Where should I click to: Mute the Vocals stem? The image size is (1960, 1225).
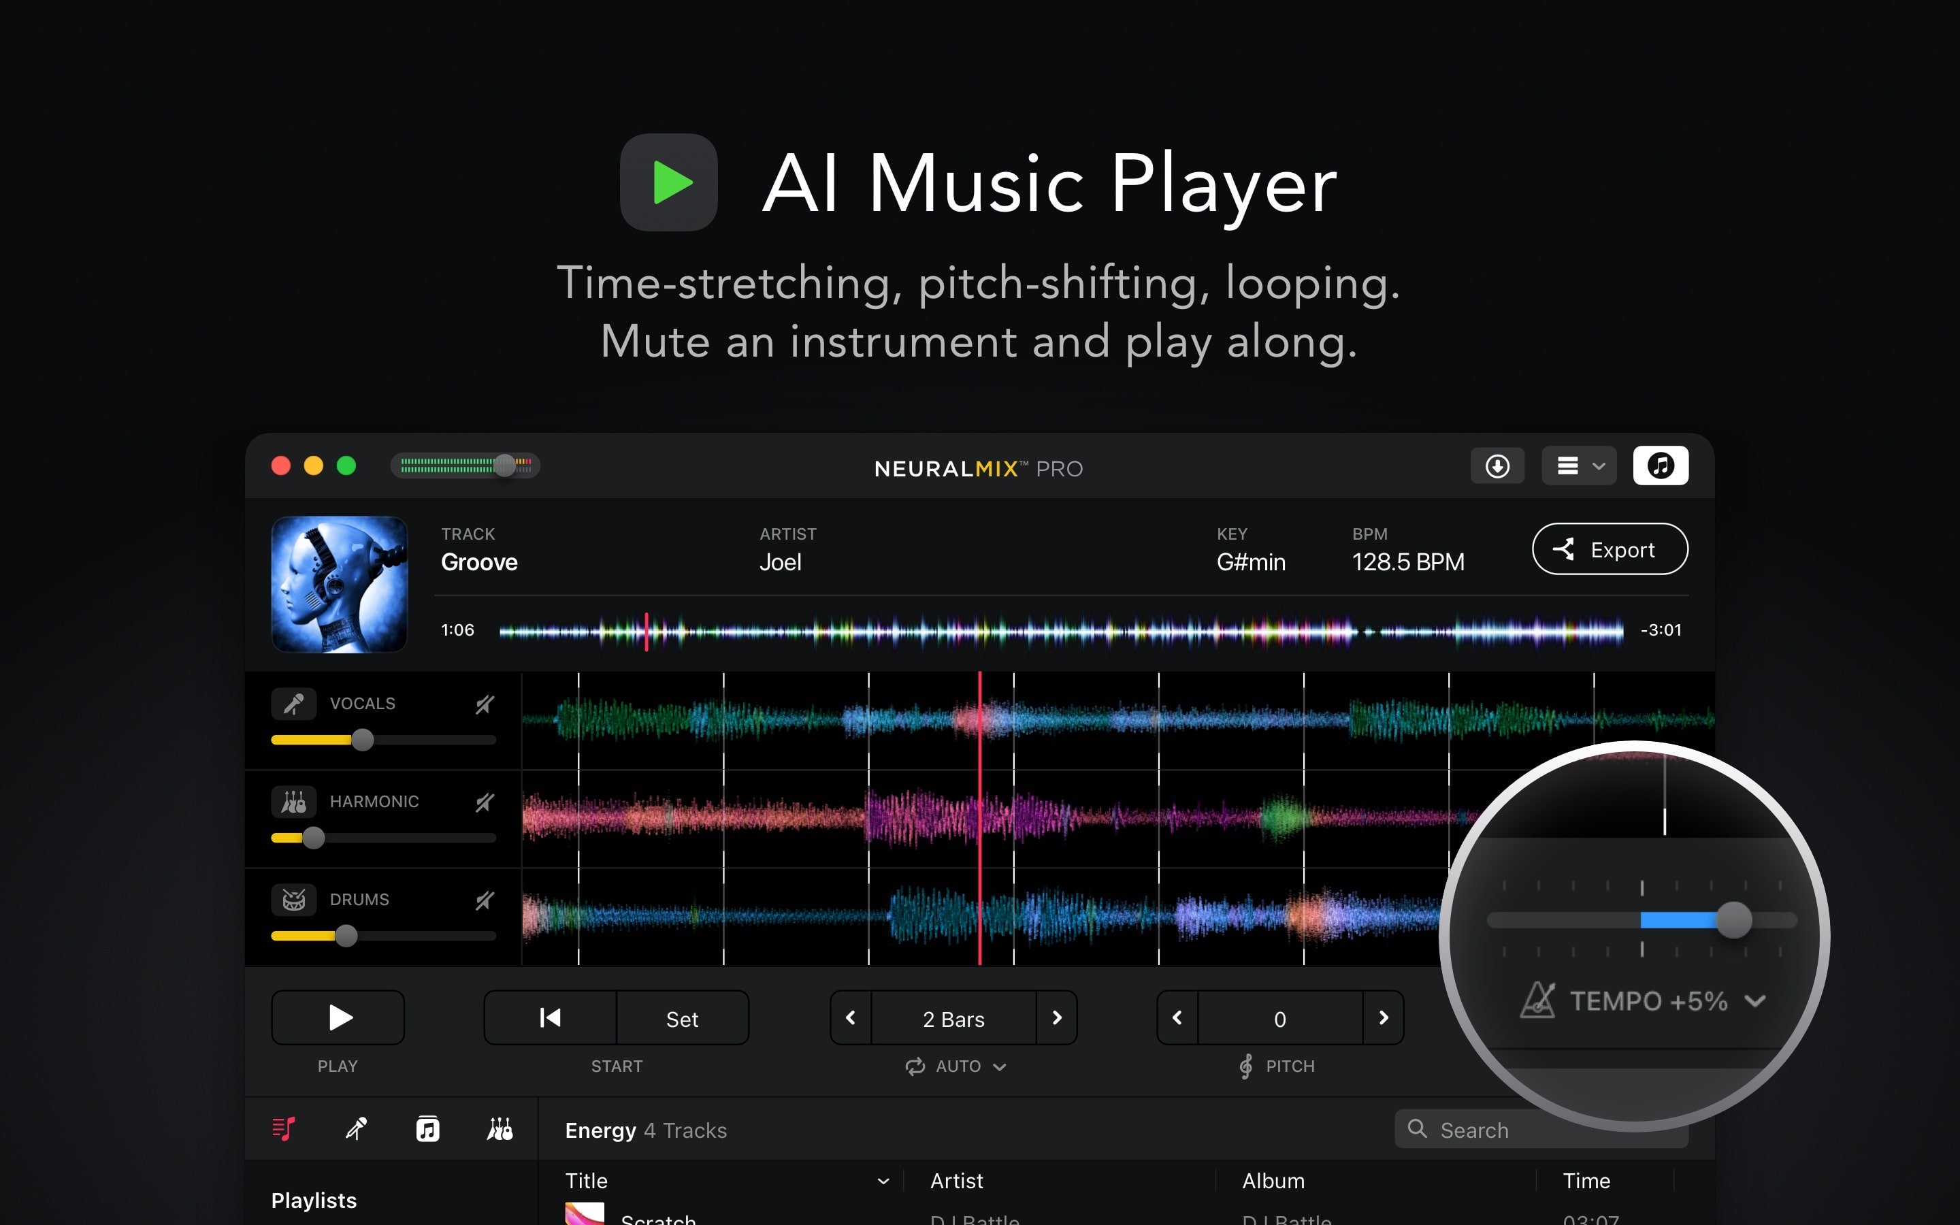coord(485,704)
